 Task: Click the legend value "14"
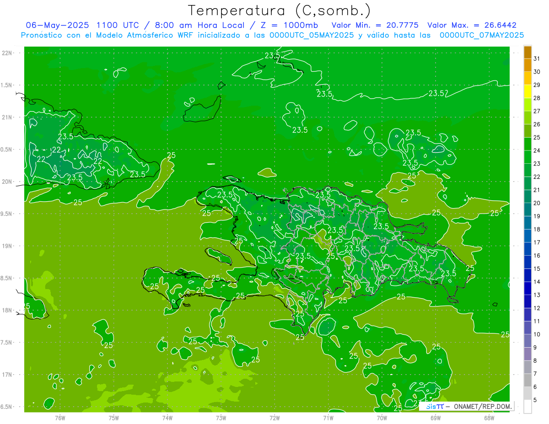click(537, 282)
